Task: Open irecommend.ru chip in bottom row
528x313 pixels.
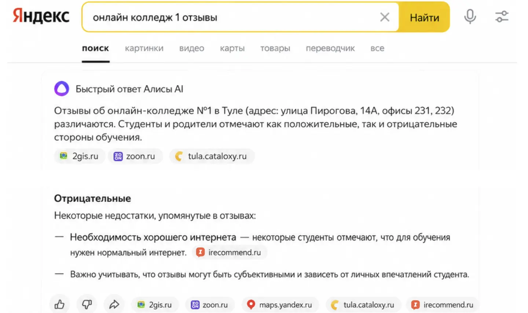Action: tap(443, 305)
